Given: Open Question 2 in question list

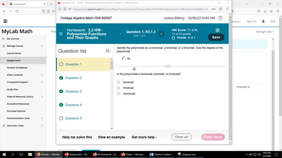Looking at the screenshot, I should click(74, 78).
